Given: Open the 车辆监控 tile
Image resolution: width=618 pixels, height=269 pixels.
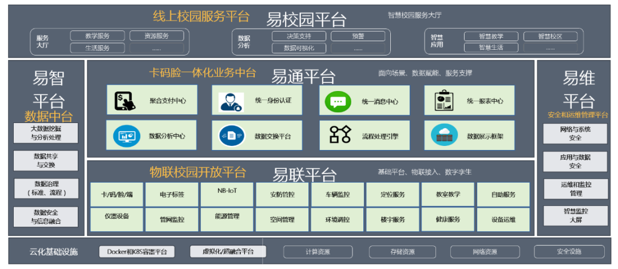Looking at the screenshot, I should (x=338, y=195).
